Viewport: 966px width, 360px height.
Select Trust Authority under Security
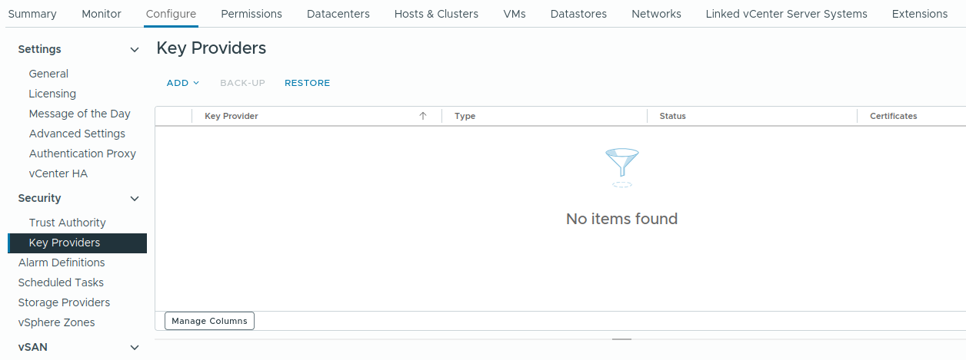[x=68, y=223]
